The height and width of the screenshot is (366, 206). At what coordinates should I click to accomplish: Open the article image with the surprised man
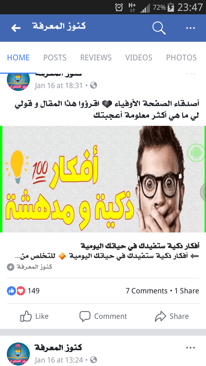point(103,179)
